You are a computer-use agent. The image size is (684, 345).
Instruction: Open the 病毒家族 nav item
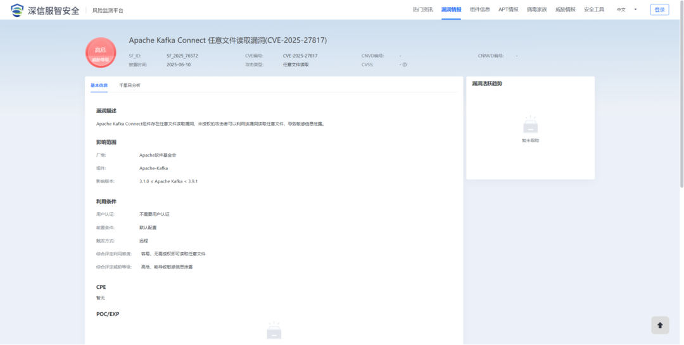536,9
